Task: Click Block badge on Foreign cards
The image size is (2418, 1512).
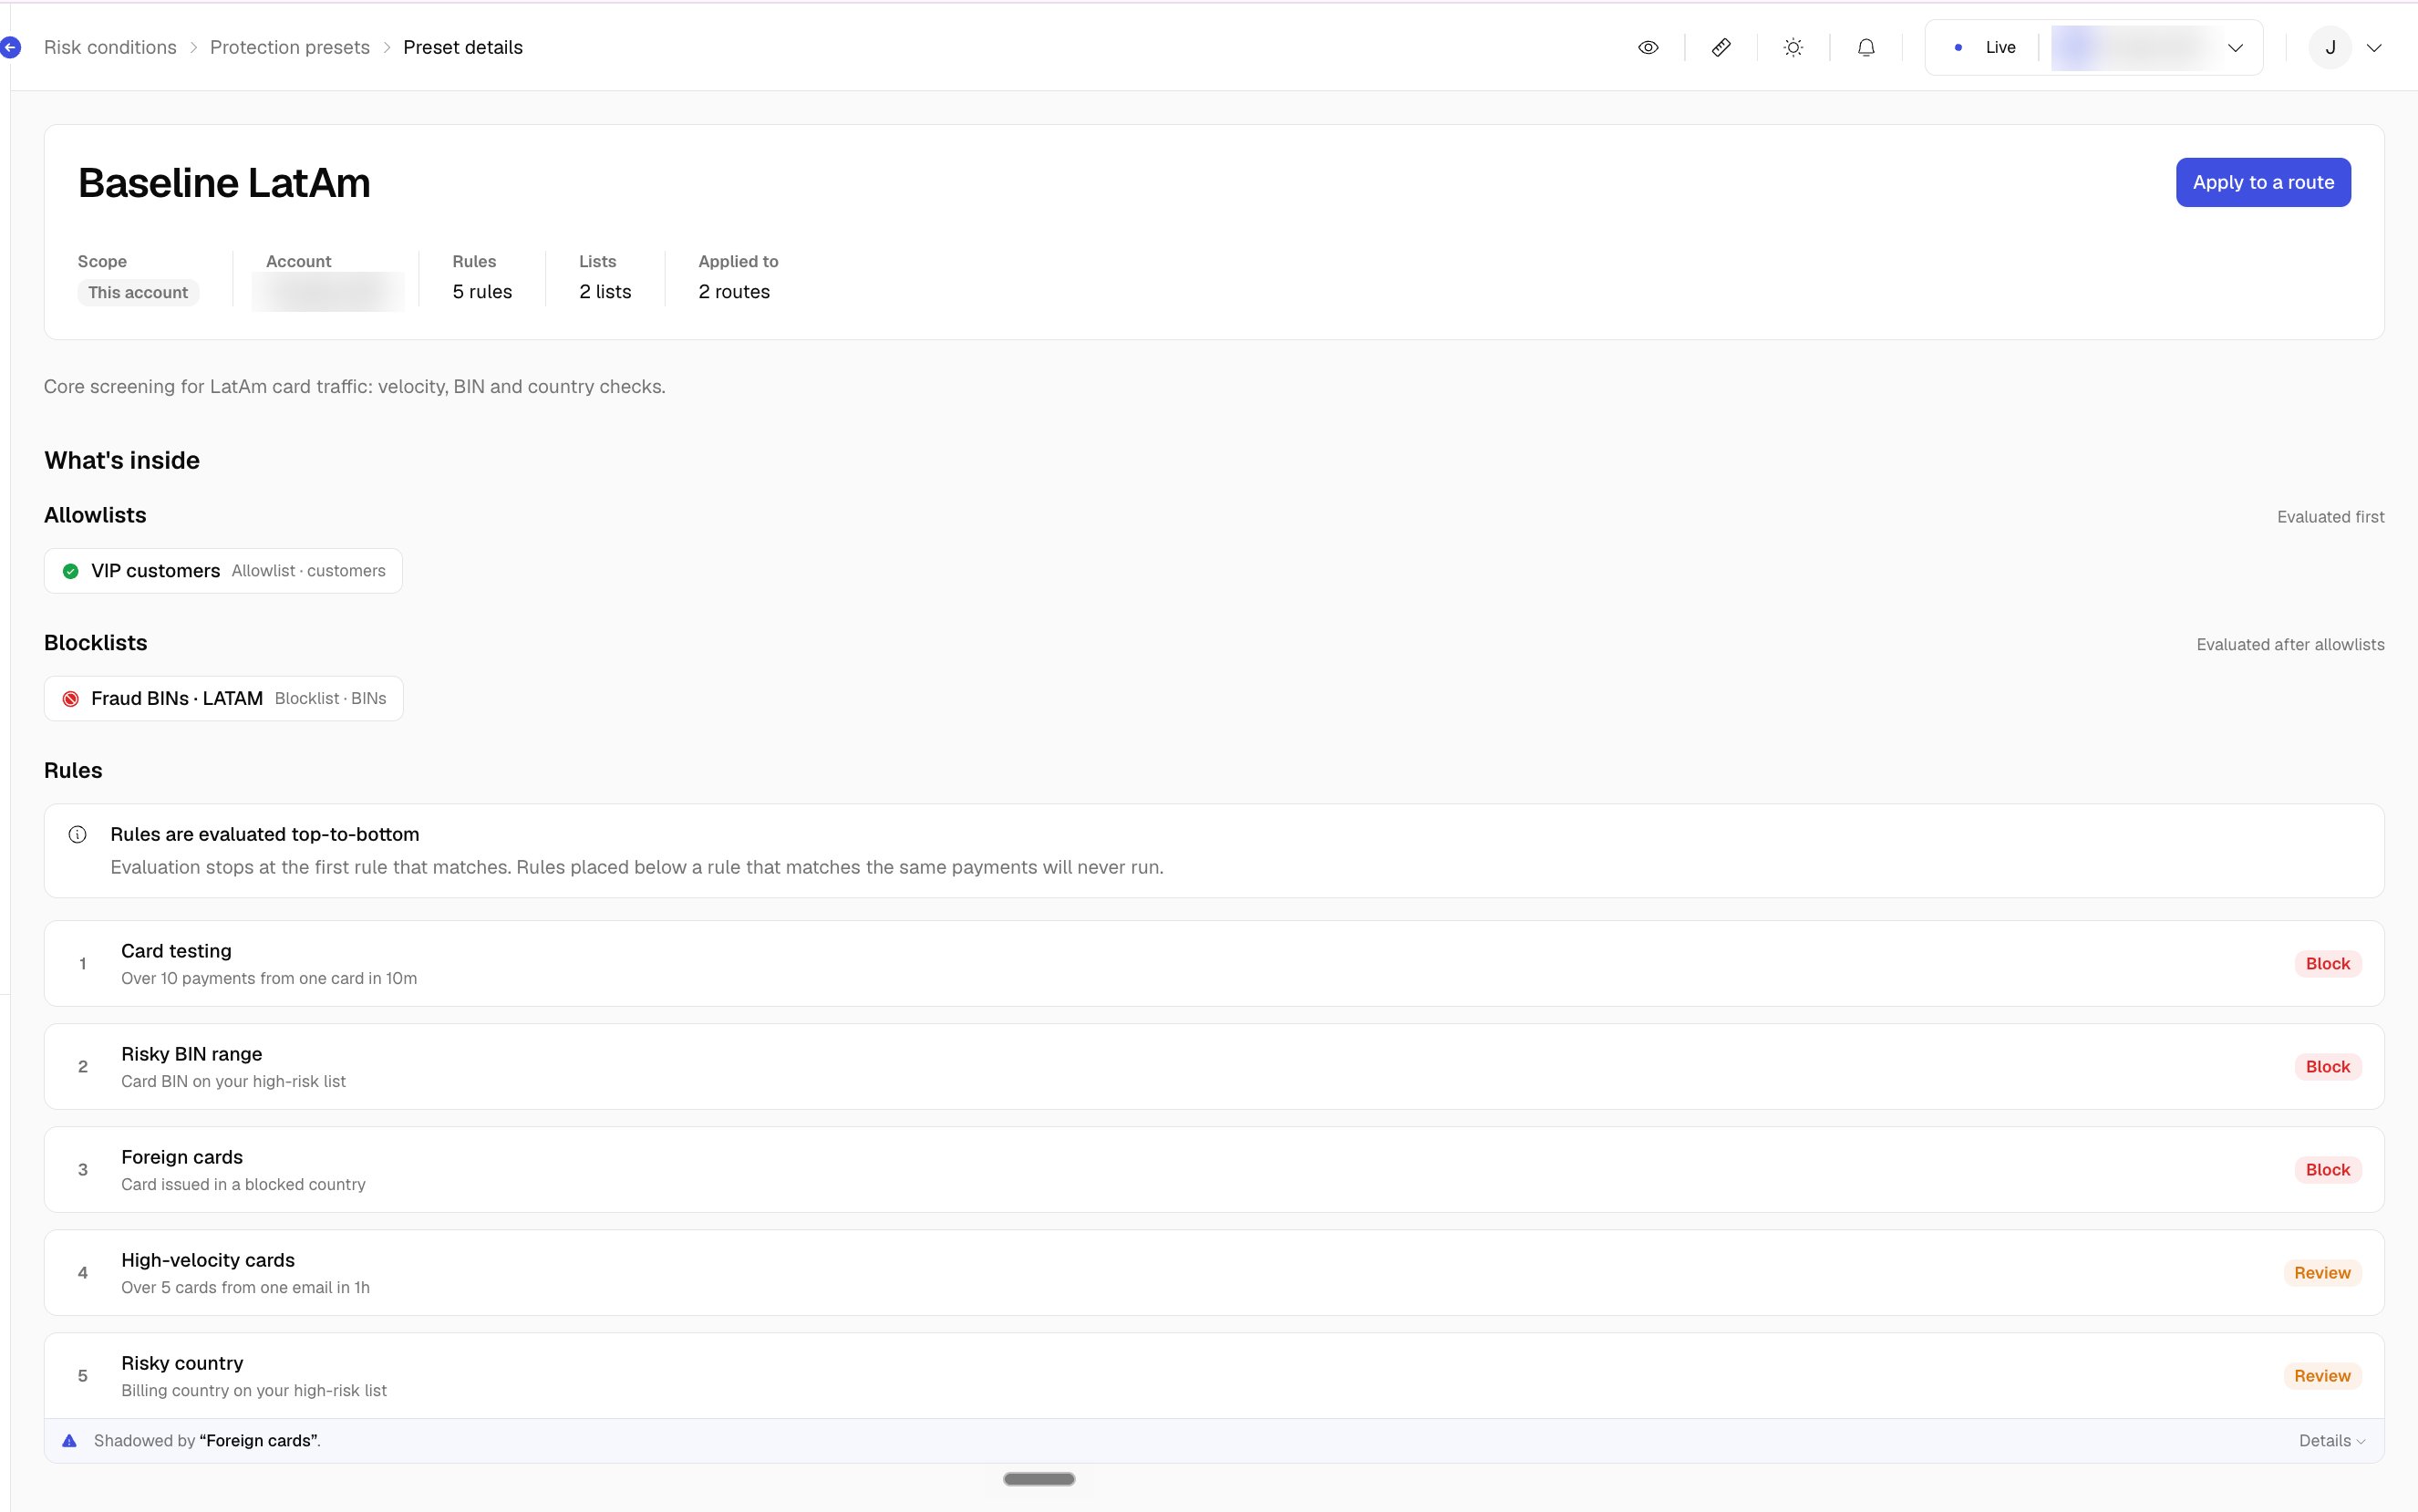Action: coord(2327,1169)
